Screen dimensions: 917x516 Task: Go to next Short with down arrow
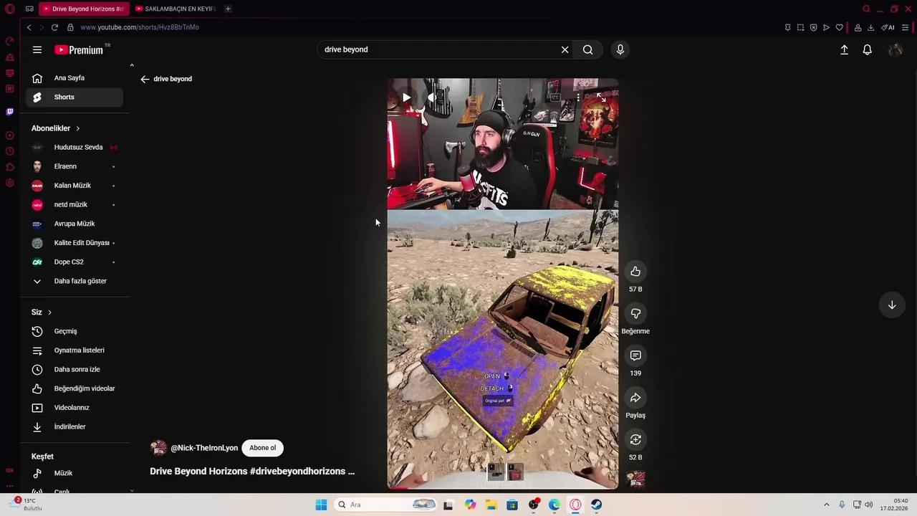[892, 305]
